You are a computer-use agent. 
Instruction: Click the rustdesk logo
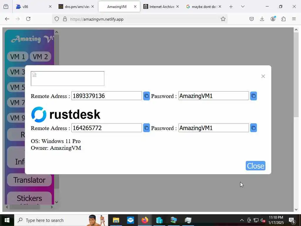pos(66,114)
